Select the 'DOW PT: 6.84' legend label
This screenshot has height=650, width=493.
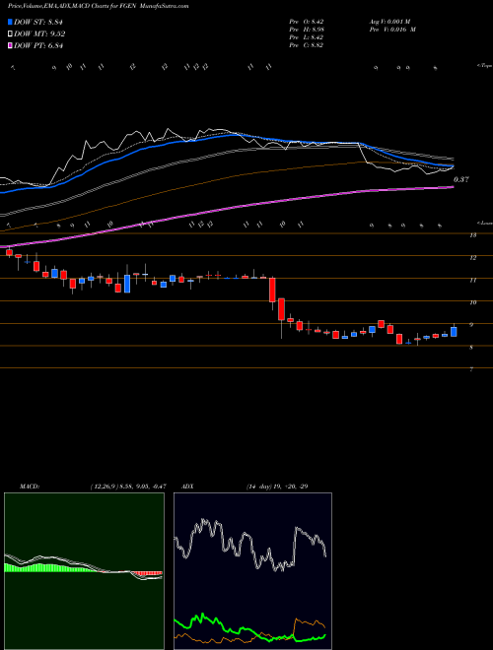pyautogui.click(x=38, y=45)
